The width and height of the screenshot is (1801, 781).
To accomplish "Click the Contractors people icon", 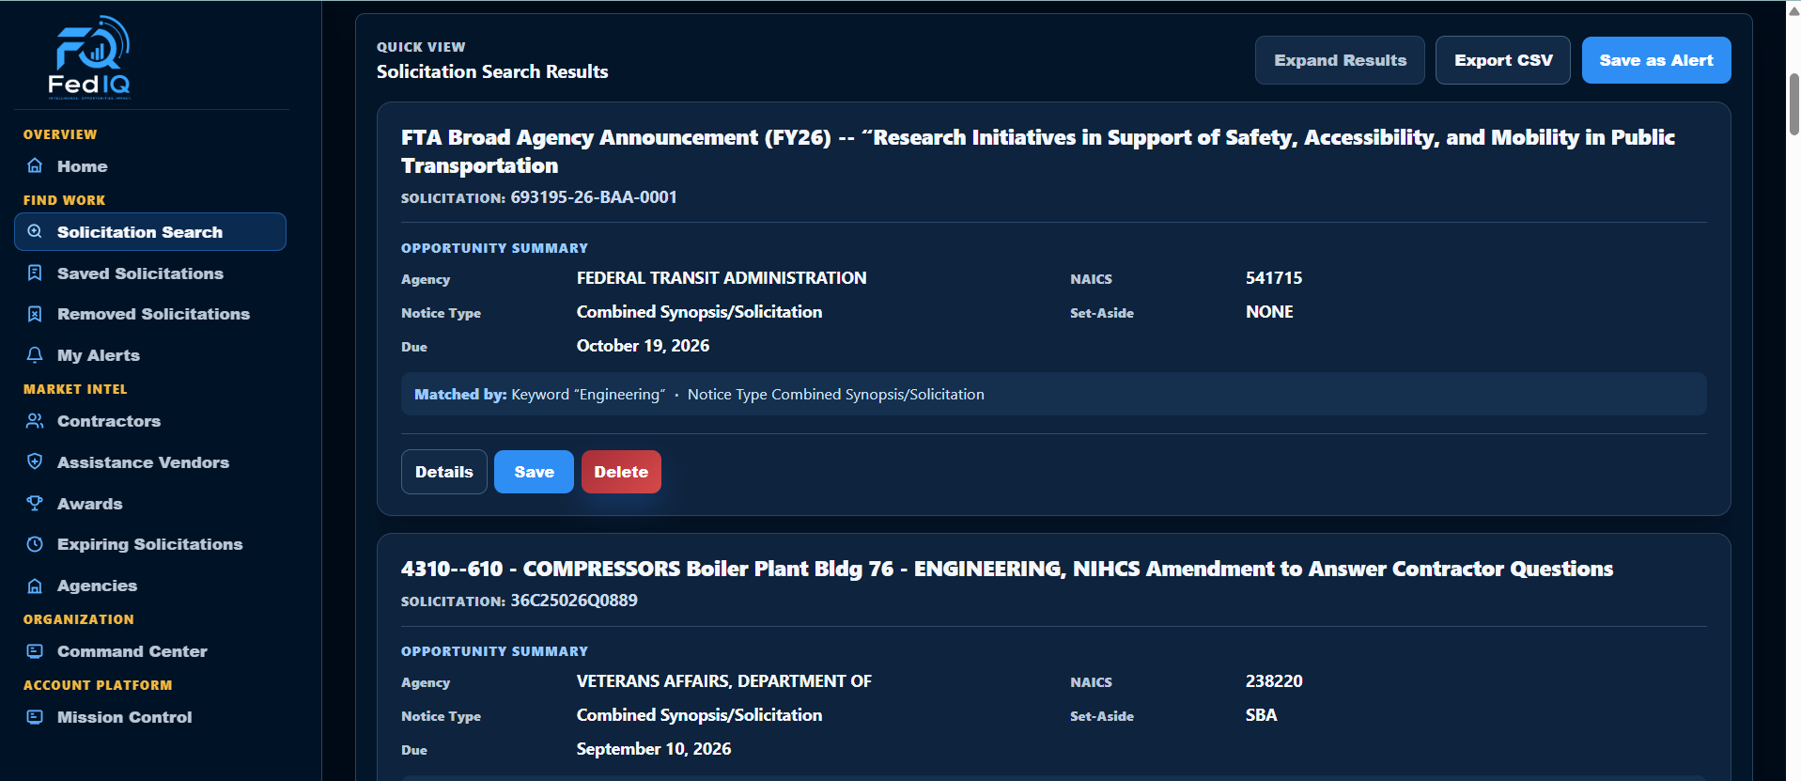I will 35,421.
